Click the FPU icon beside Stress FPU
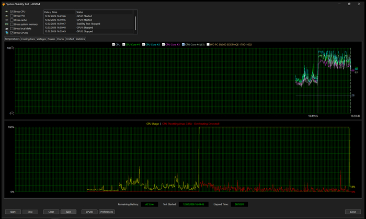Screen dimensions: 366x219 (6, 16)
